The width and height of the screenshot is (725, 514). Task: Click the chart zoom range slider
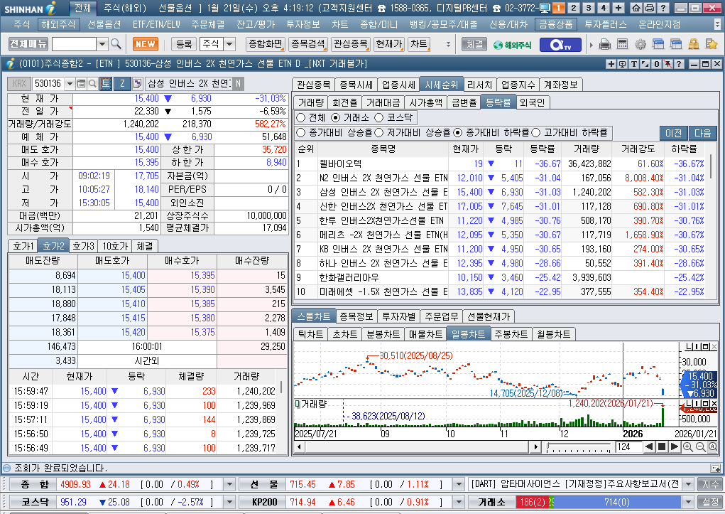tap(579, 447)
